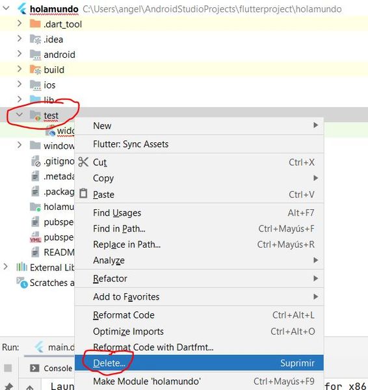Expand the windows folder

(20, 145)
